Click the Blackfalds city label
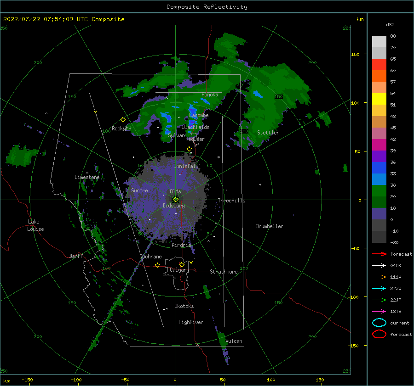 tap(195, 127)
